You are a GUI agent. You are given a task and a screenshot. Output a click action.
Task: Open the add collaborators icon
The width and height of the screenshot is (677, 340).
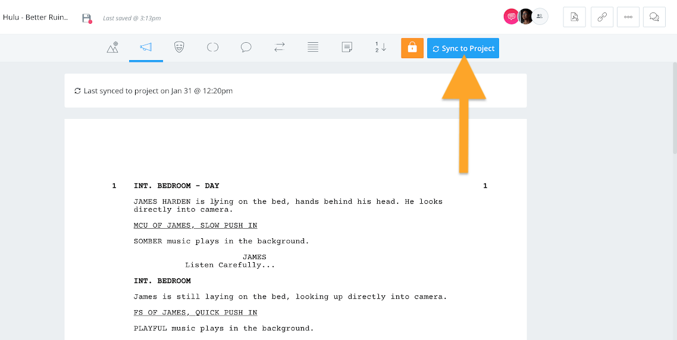point(540,17)
